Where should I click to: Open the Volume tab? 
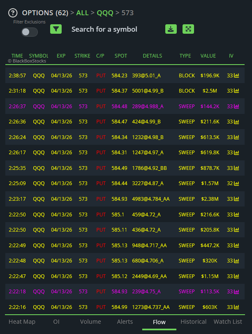coord(90,322)
